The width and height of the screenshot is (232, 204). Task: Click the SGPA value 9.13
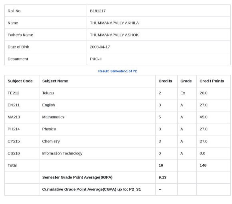[162, 177]
